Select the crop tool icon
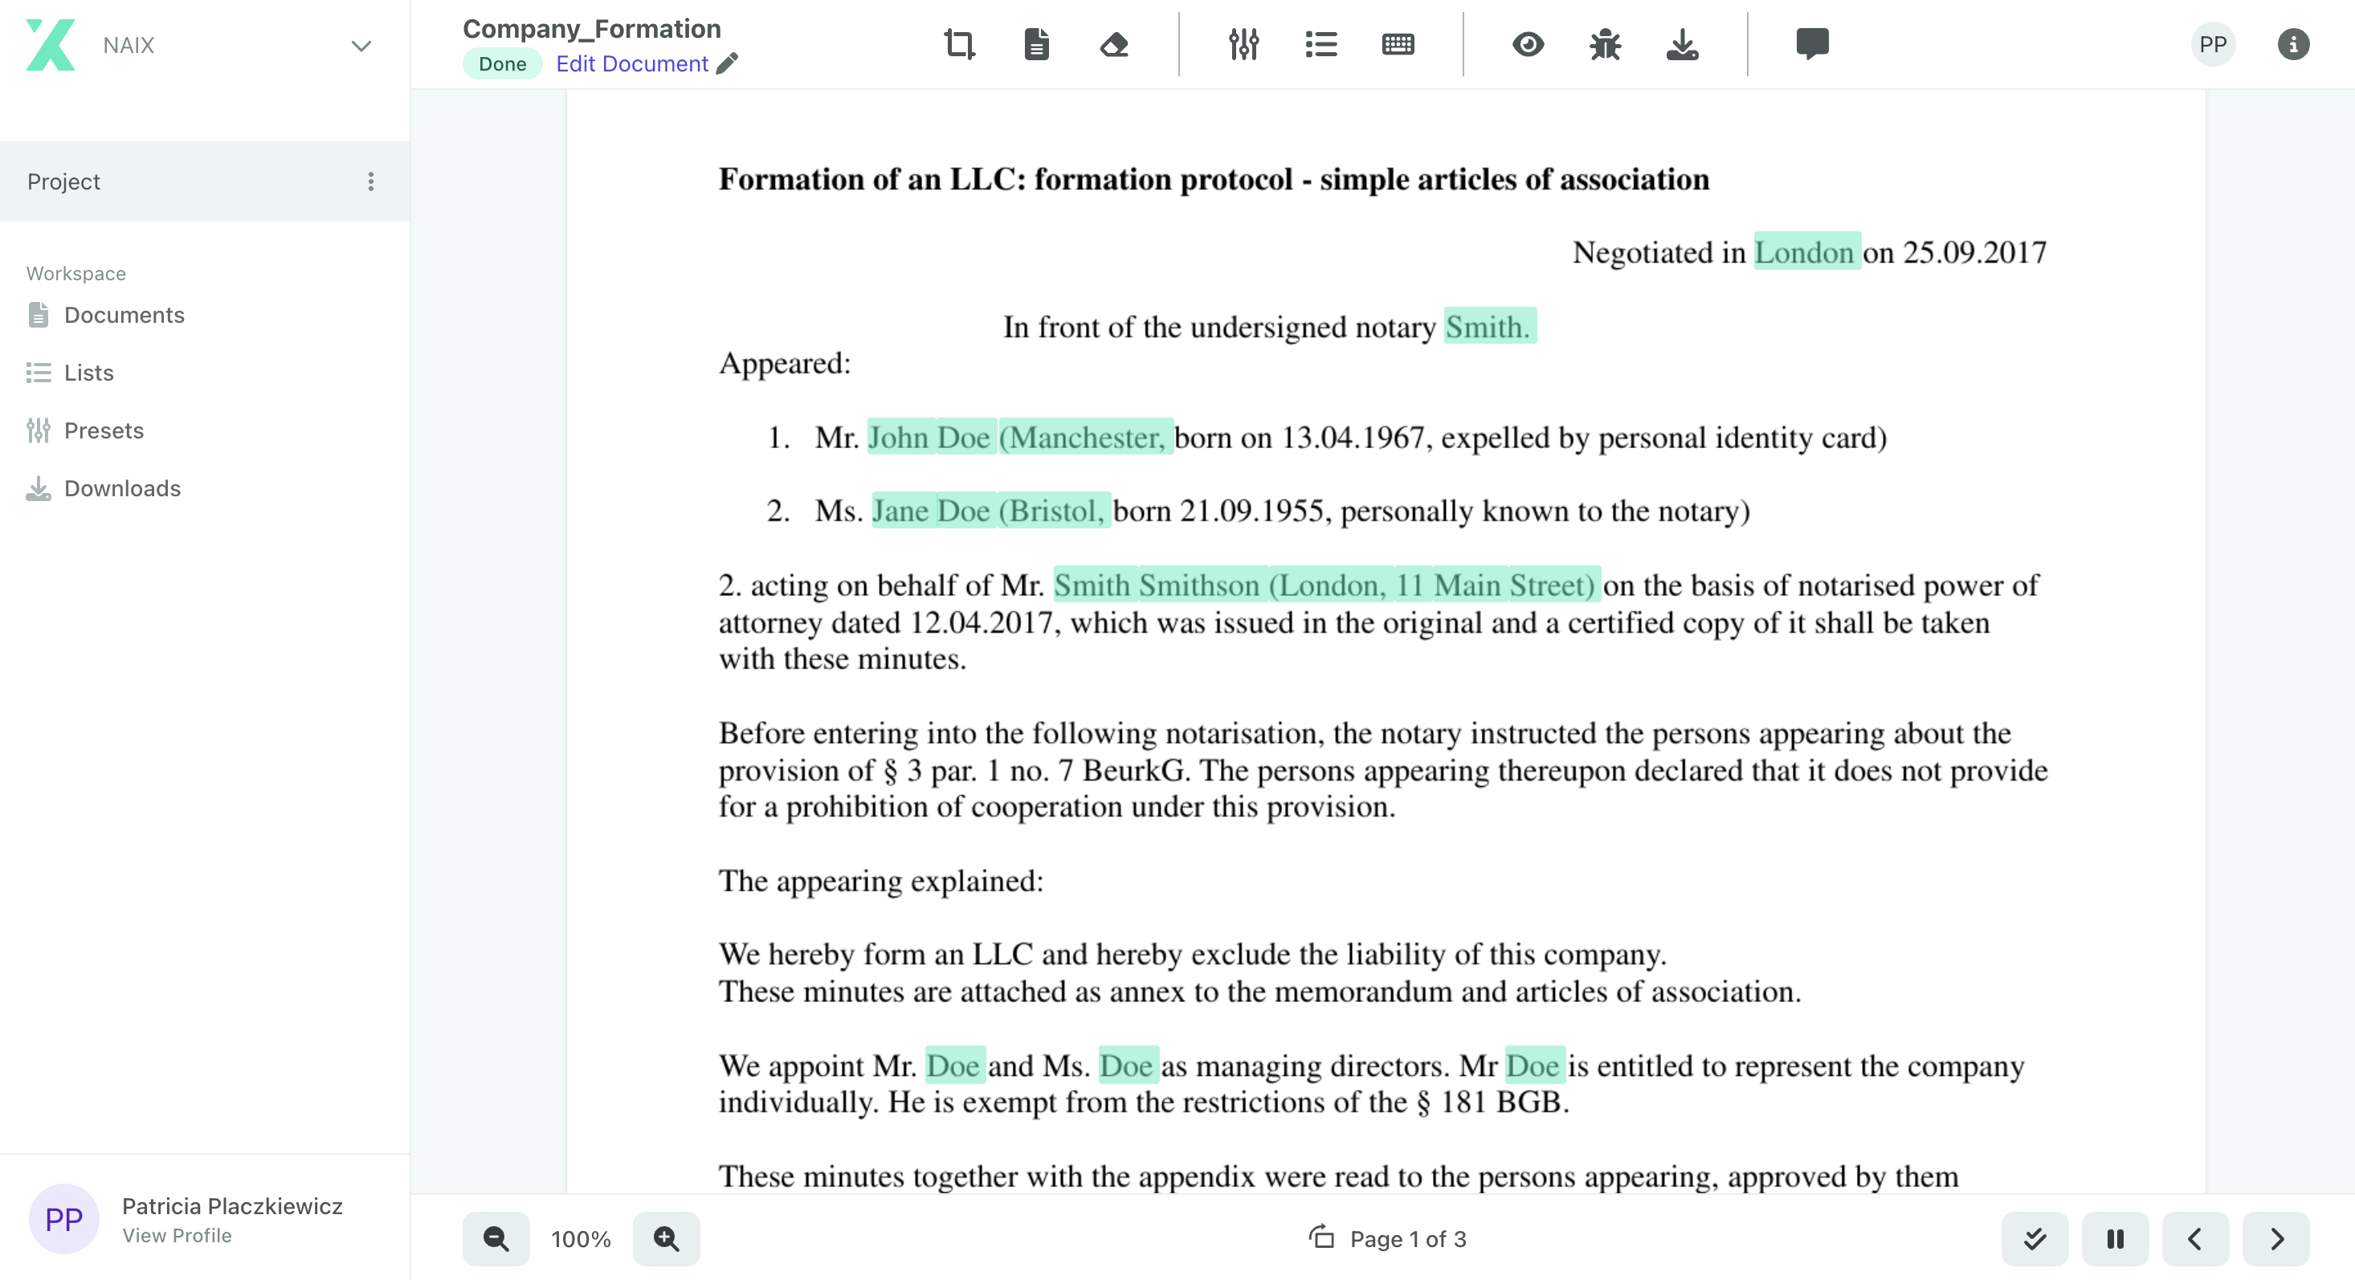 [x=959, y=44]
